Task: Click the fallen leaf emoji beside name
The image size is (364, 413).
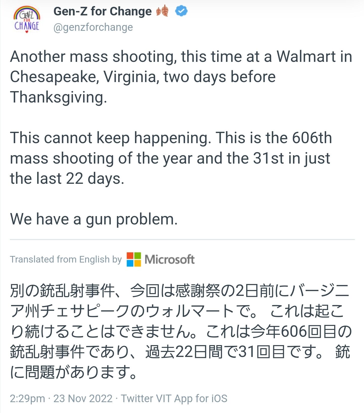Action: (x=162, y=11)
